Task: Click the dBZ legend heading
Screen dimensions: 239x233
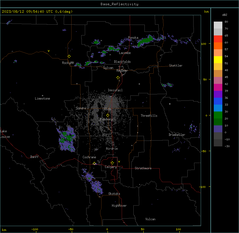Action: (225, 15)
